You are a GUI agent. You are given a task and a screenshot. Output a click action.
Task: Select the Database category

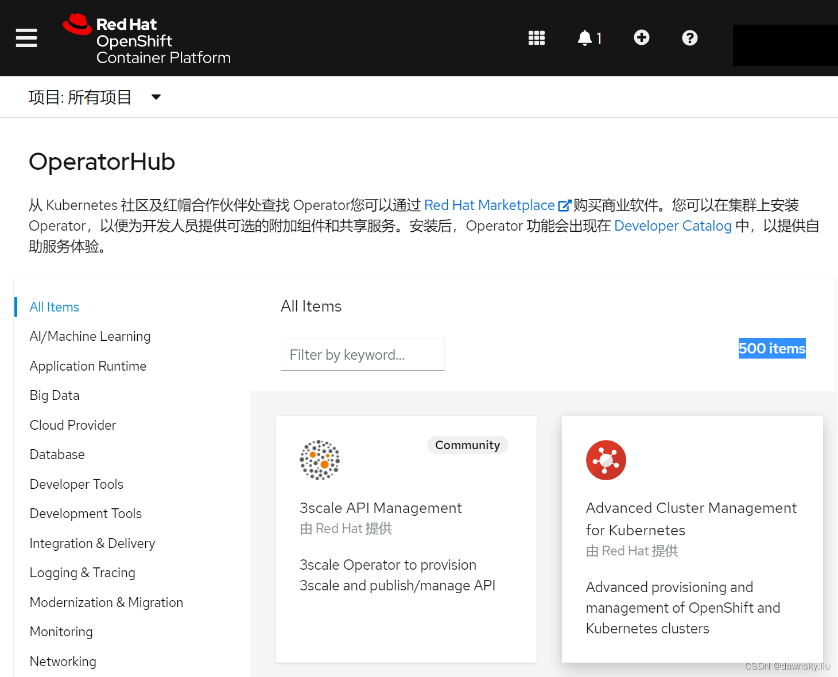(x=57, y=454)
